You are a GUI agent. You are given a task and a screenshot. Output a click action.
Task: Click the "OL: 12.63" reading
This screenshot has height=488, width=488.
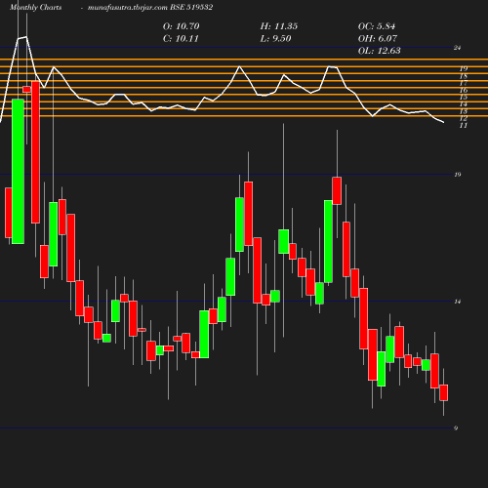click(x=379, y=51)
